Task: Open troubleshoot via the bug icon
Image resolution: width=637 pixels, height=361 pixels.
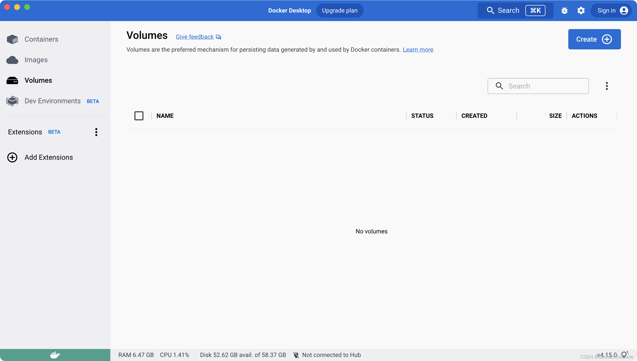Action: [x=564, y=11]
